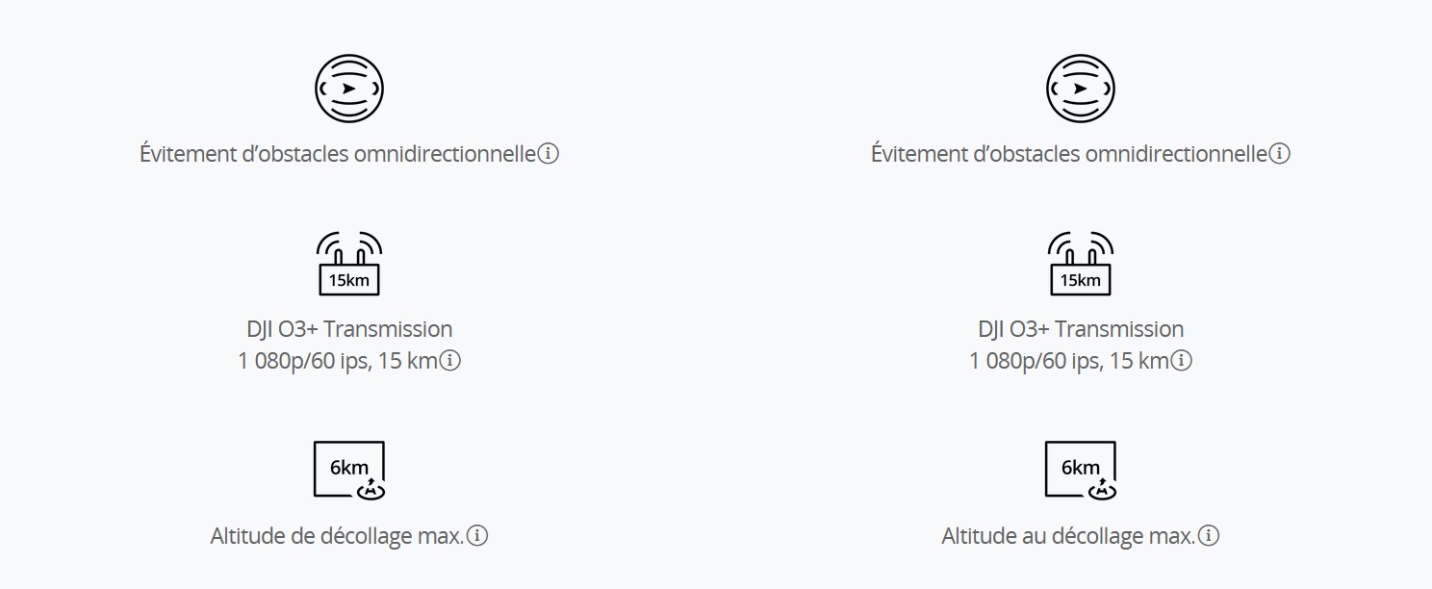Select 'Altitude de décollage max.' label text
The height and width of the screenshot is (589, 1432).
[x=337, y=536]
